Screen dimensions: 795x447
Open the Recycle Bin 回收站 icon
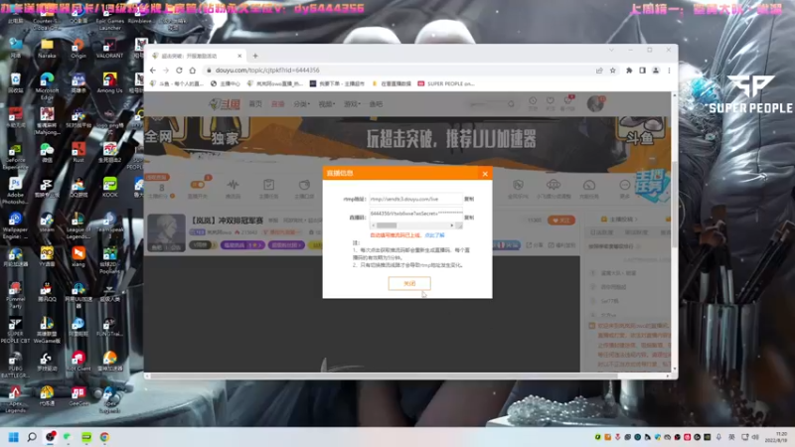point(15,83)
